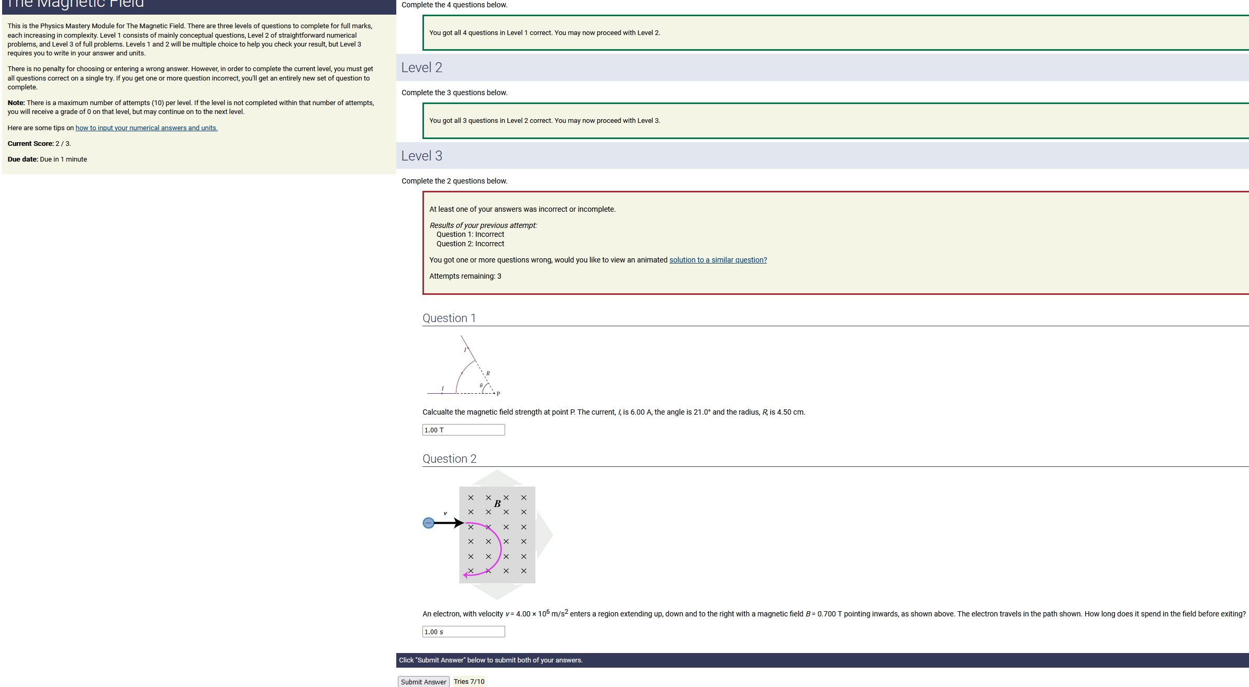Focus the Question 1 answer field containing 1.00 T
1249x687 pixels.
pos(463,430)
